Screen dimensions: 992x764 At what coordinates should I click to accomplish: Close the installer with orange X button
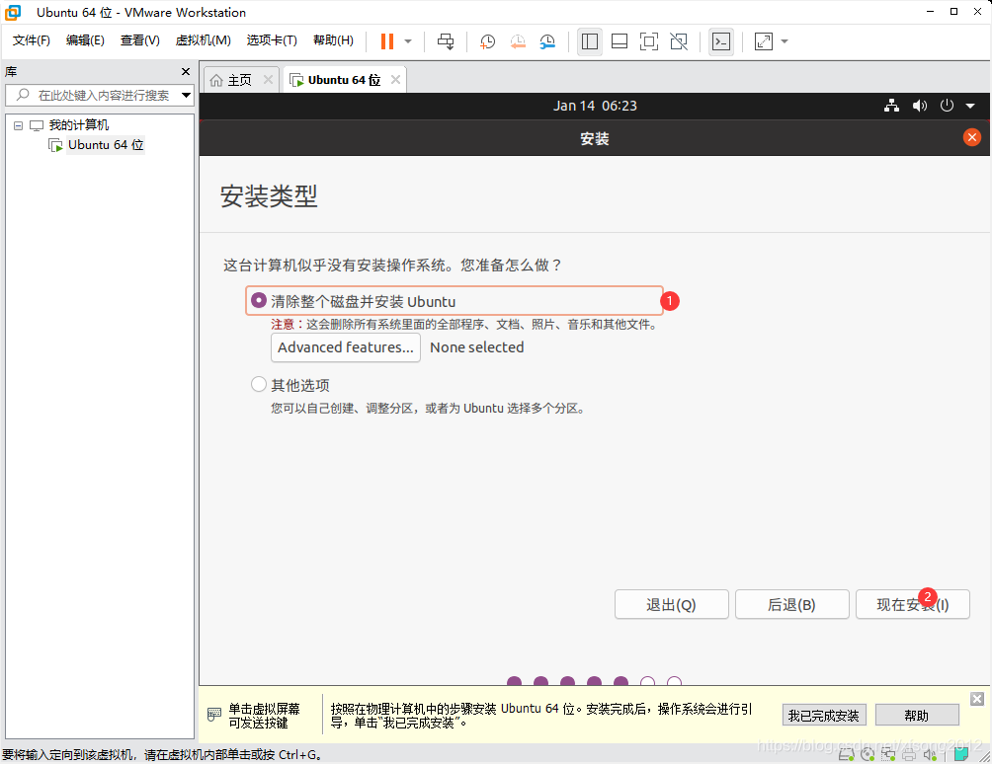click(x=972, y=137)
